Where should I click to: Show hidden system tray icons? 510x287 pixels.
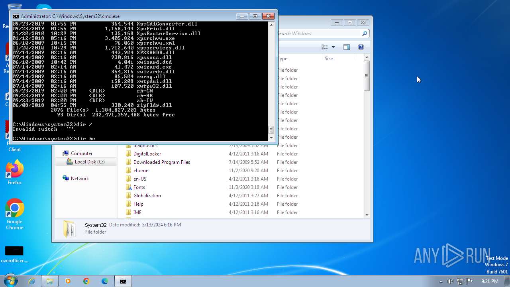pos(441,281)
